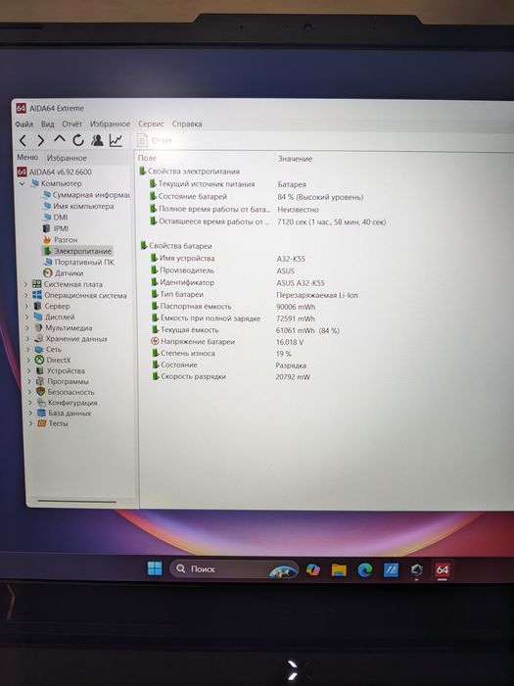Expand the DirectX branch

(x=29, y=360)
